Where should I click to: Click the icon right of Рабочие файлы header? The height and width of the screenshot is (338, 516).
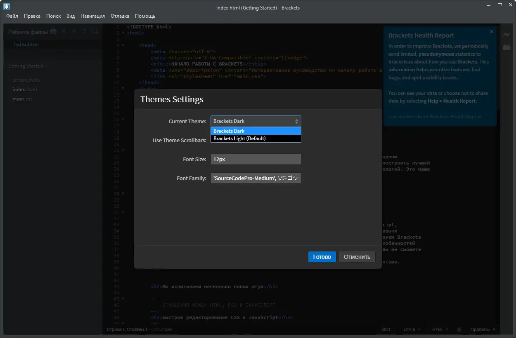click(53, 31)
